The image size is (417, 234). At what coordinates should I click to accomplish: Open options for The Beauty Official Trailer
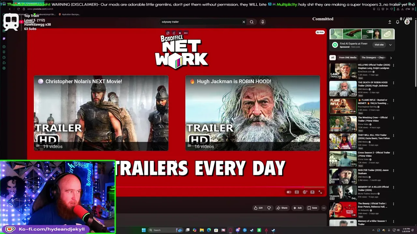[x=393, y=204]
